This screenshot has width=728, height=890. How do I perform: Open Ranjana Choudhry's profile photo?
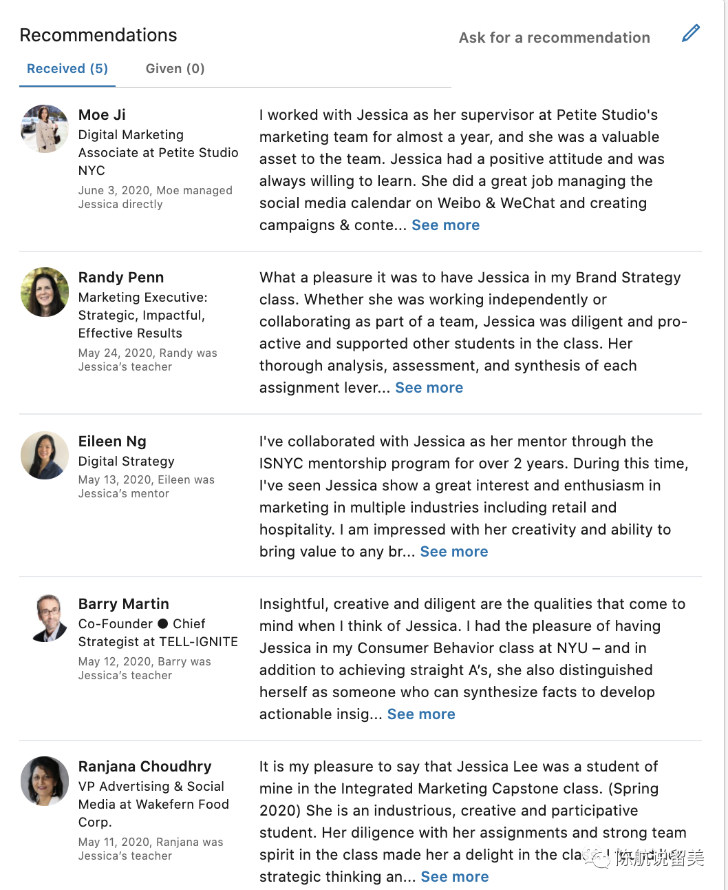tap(45, 780)
